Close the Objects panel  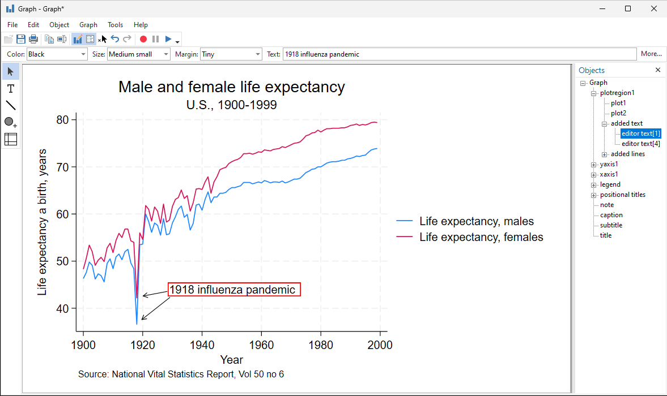tap(658, 70)
